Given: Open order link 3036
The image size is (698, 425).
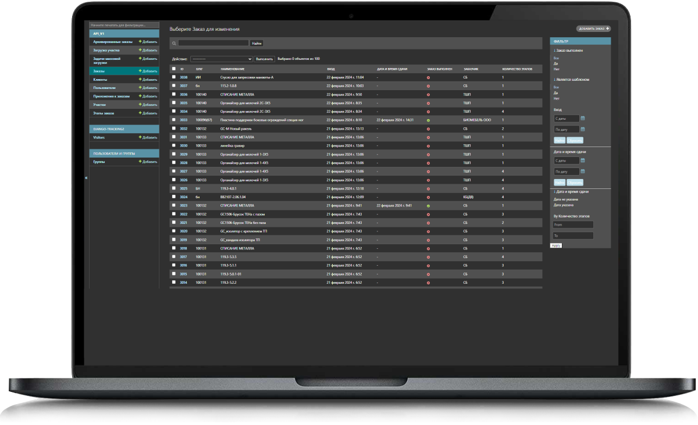Looking at the screenshot, I should tap(183, 94).
